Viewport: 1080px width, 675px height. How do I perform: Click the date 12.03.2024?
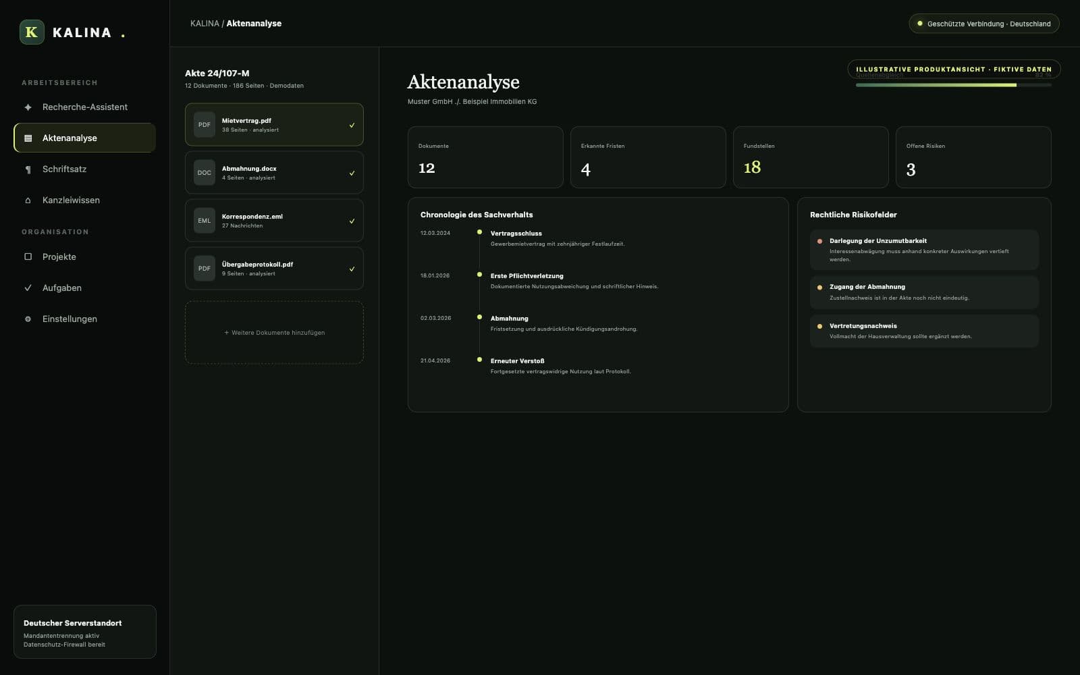(435, 233)
